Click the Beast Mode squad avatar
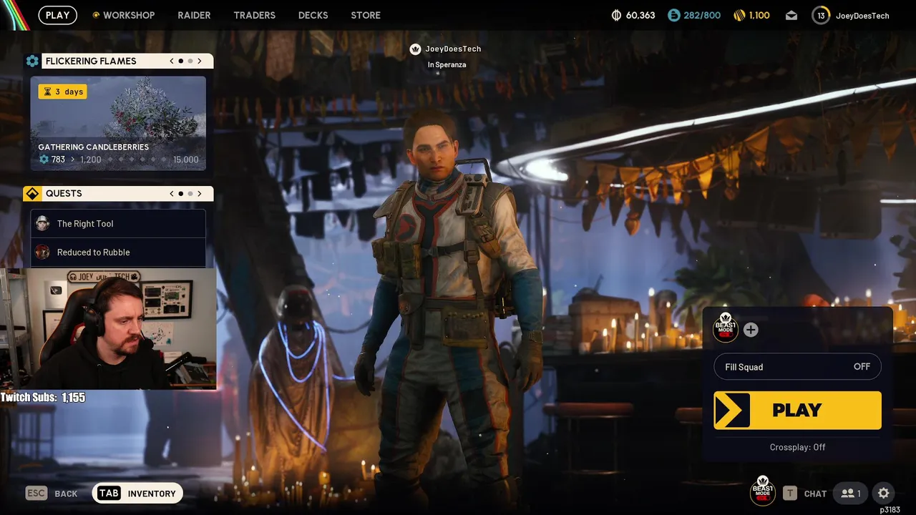916x515 pixels. click(x=726, y=328)
